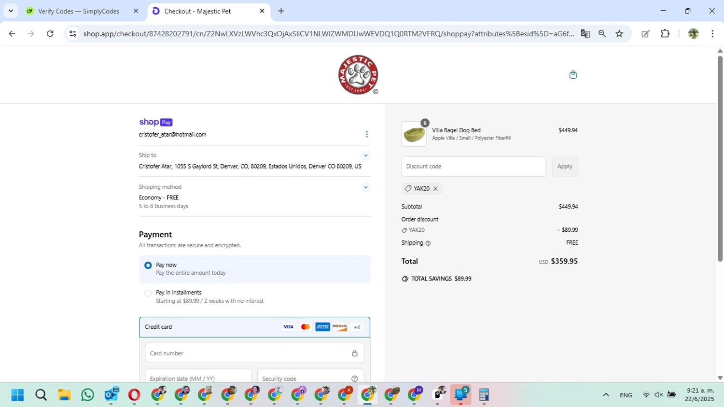
Task: Show the +4 additional card types
Action: [x=357, y=327]
